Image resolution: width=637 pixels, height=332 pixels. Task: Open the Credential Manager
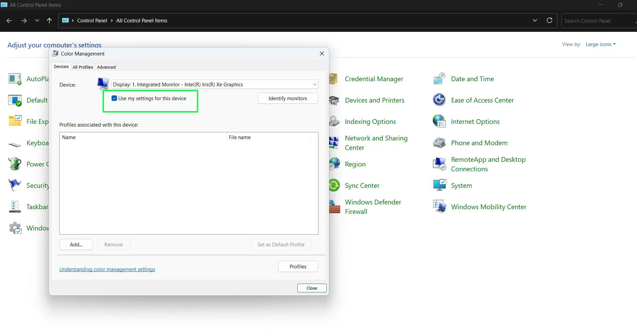(x=373, y=79)
